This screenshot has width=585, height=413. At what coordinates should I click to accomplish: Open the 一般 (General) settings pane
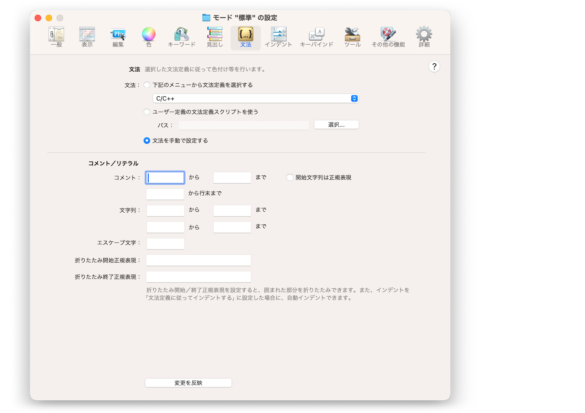pos(56,37)
